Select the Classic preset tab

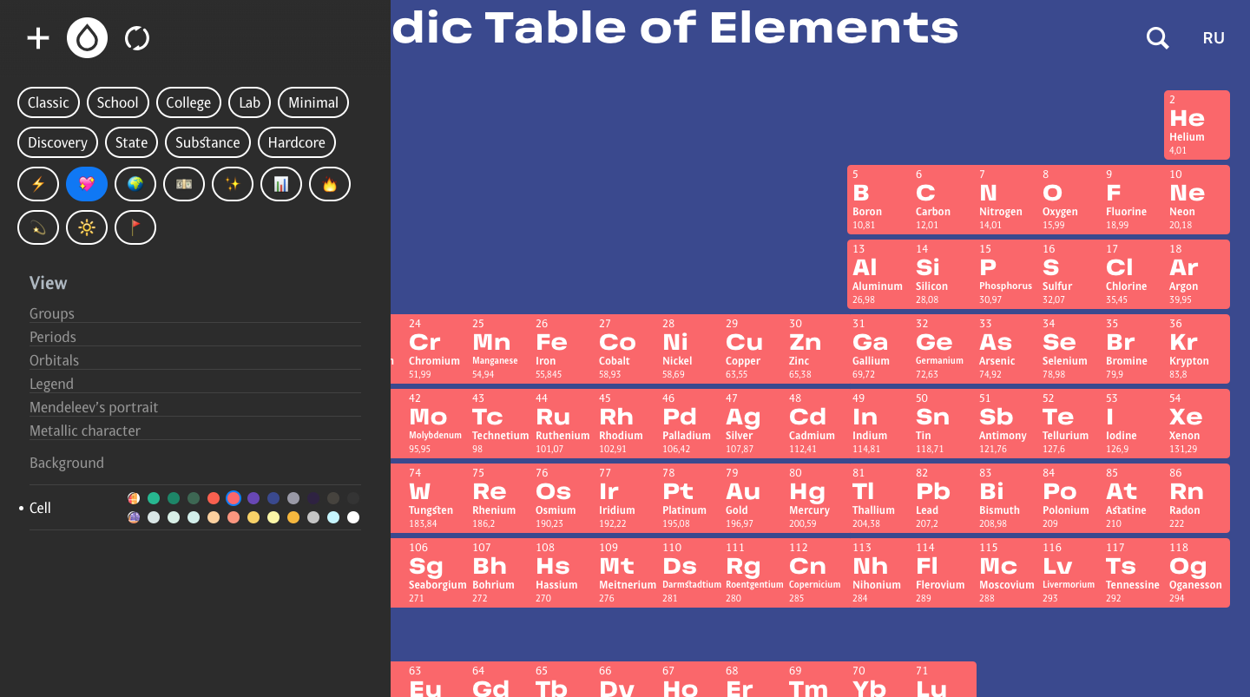pyautogui.click(x=49, y=102)
